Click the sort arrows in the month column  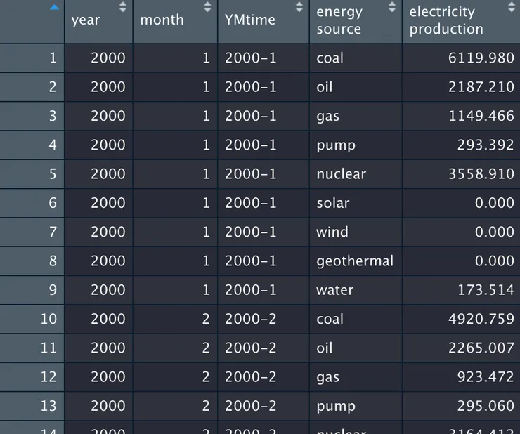[x=207, y=8]
